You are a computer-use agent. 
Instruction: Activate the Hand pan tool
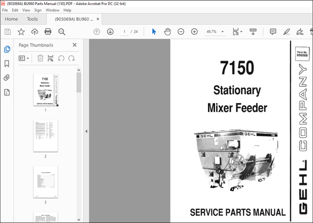(167, 31)
